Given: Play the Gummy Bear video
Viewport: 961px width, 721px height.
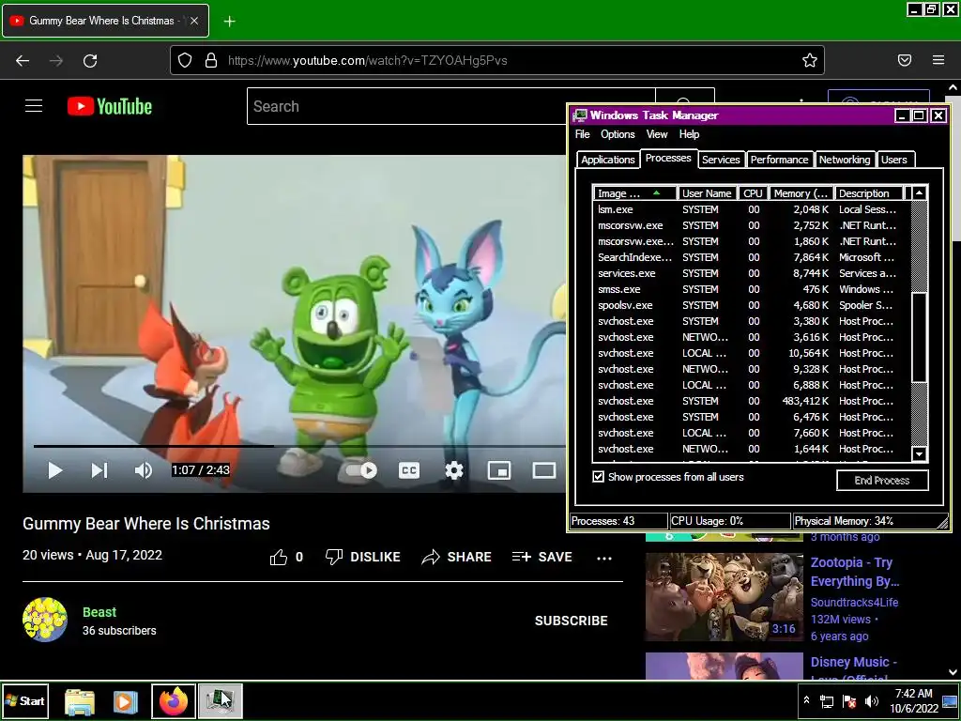Looking at the screenshot, I should coord(55,470).
